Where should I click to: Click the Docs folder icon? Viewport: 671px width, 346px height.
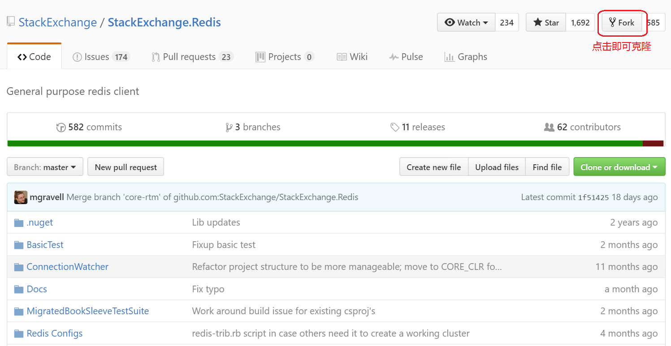[x=18, y=289]
